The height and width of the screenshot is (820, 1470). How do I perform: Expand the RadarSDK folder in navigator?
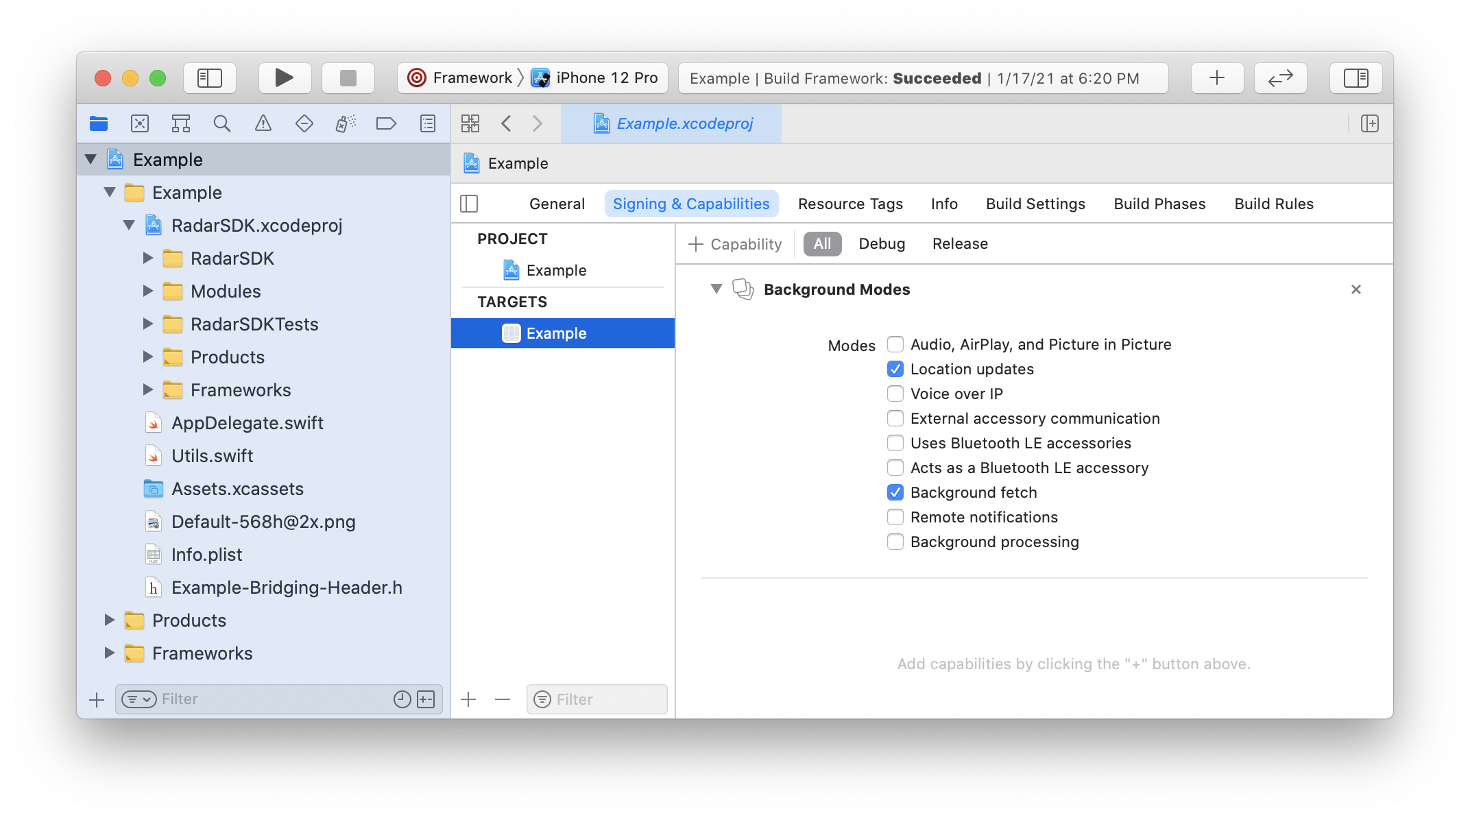click(147, 258)
